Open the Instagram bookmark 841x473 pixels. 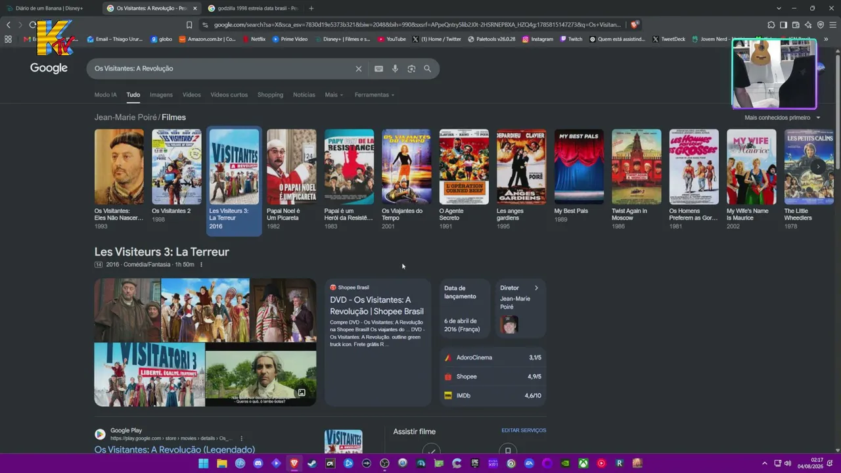537,39
